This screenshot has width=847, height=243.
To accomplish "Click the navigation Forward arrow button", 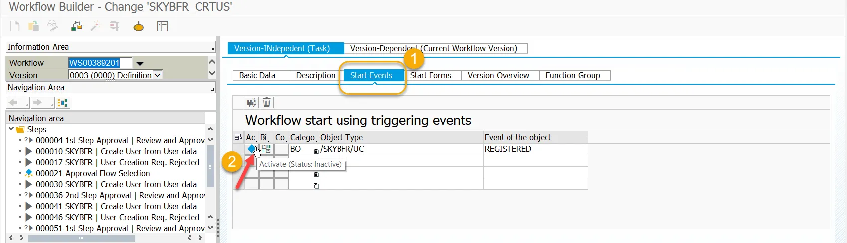I will [x=42, y=103].
